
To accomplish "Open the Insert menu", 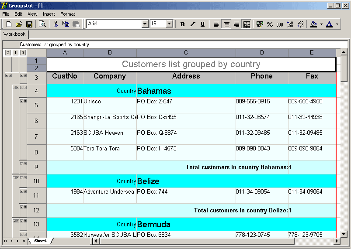I will click(49, 14).
